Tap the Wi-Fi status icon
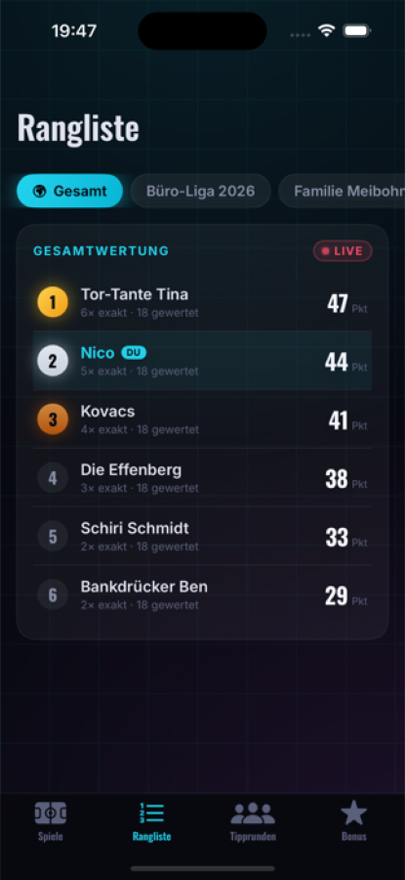Viewport: 405px width, 880px height. [x=326, y=30]
